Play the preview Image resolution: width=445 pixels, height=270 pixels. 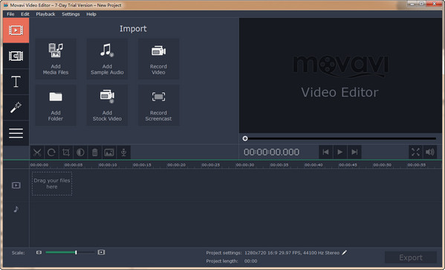[x=340, y=152]
